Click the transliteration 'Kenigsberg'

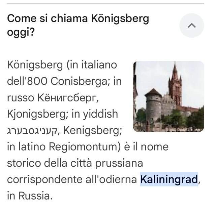92,131
